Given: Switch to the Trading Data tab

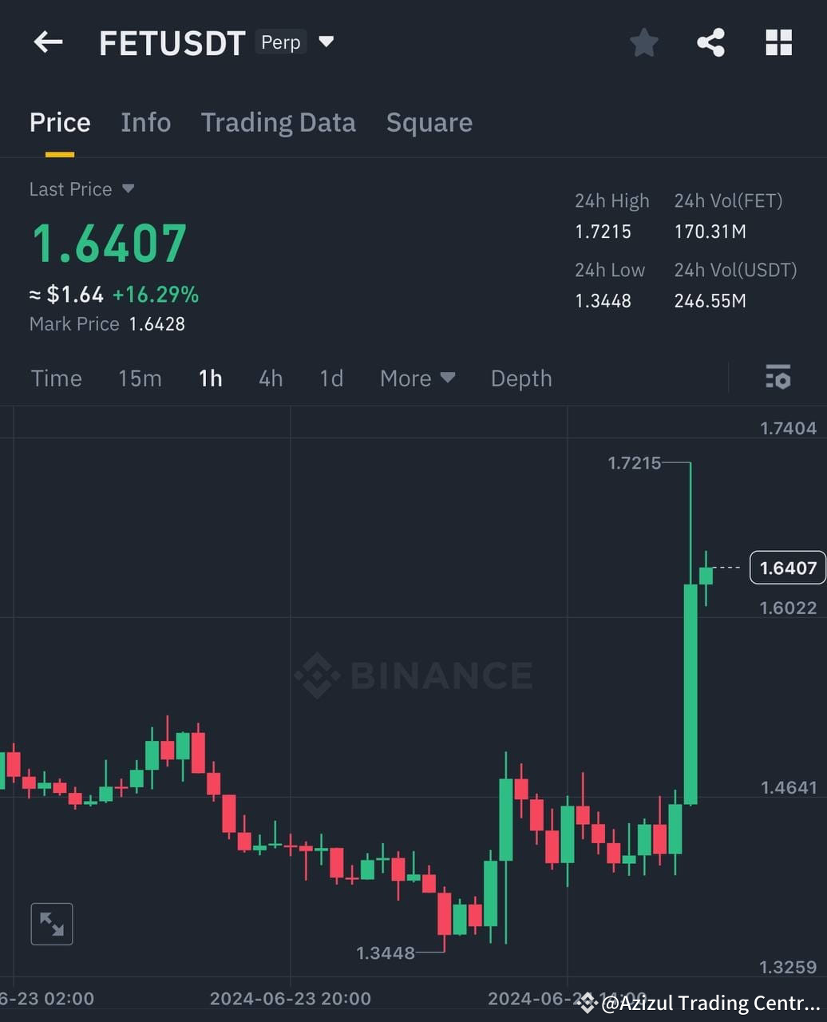Looking at the screenshot, I should click(279, 122).
